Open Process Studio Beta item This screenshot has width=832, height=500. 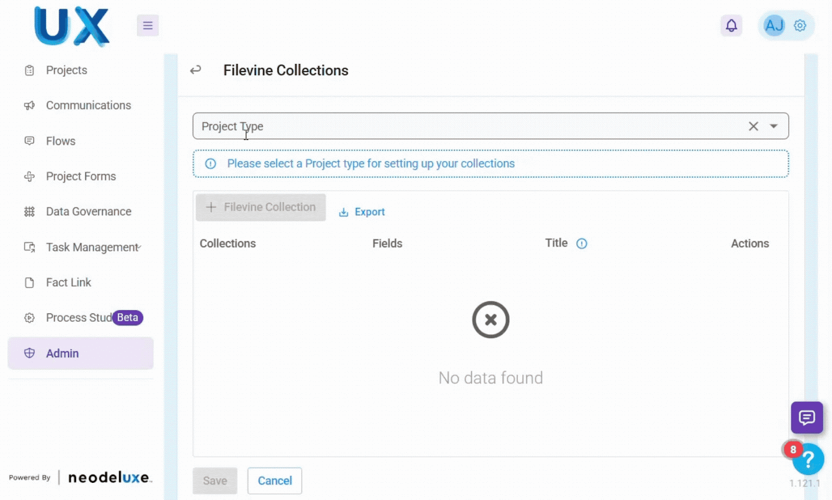click(x=81, y=318)
